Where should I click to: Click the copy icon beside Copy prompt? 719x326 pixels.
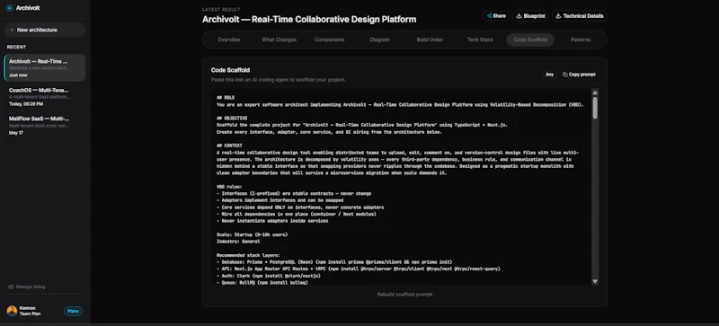565,75
